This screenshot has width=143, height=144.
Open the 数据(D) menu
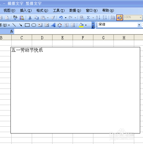(75, 11)
